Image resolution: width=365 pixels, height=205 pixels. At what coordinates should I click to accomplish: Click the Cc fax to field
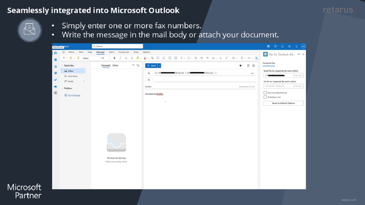pyautogui.click(x=284, y=86)
